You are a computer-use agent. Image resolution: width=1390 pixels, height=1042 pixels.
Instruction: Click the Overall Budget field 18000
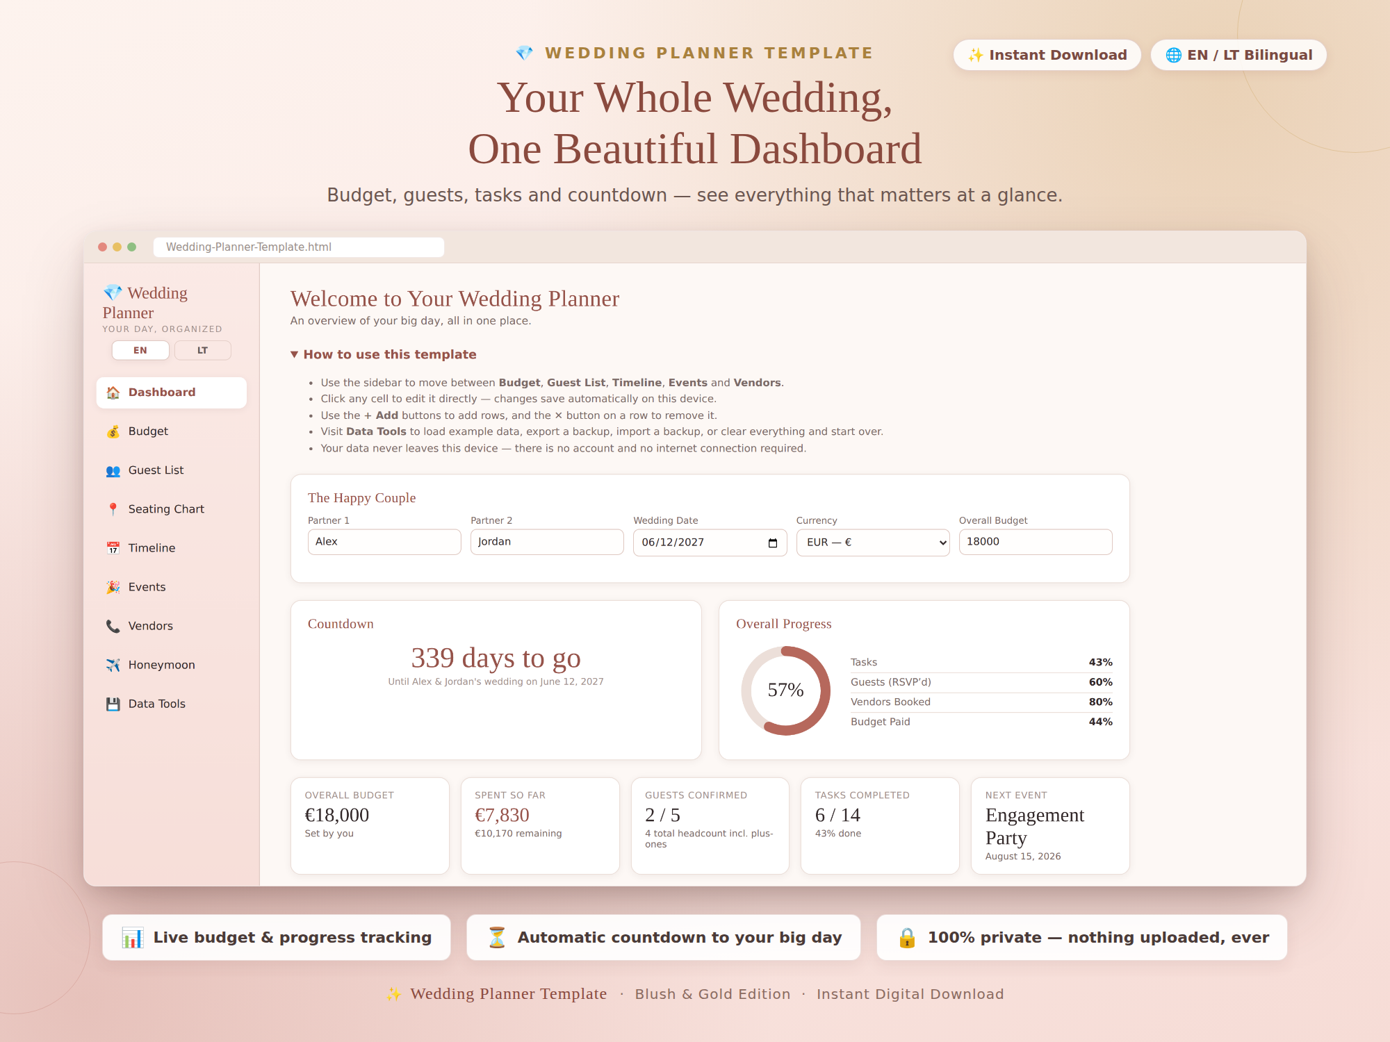[x=1036, y=542]
